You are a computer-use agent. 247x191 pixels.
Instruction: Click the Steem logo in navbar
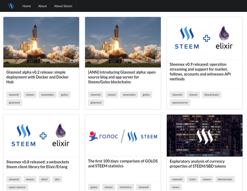(x=11, y=6)
